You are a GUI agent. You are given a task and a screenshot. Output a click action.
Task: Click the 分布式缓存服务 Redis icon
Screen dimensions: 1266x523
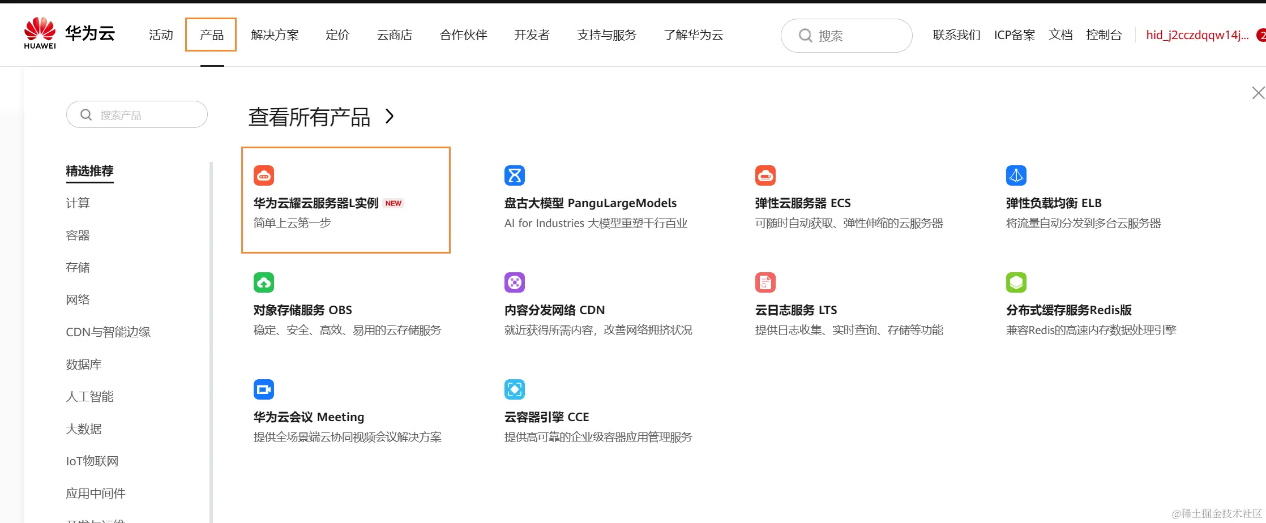pos(1016,282)
